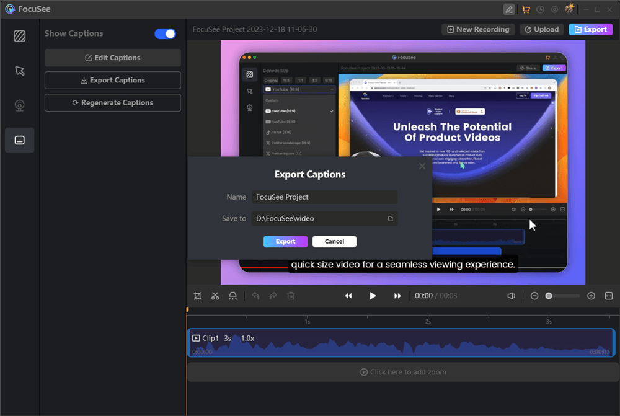This screenshot has width=620, height=416.
Task: Click the Name field in Export Captions dialog
Action: pyautogui.click(x=325, y=197)
